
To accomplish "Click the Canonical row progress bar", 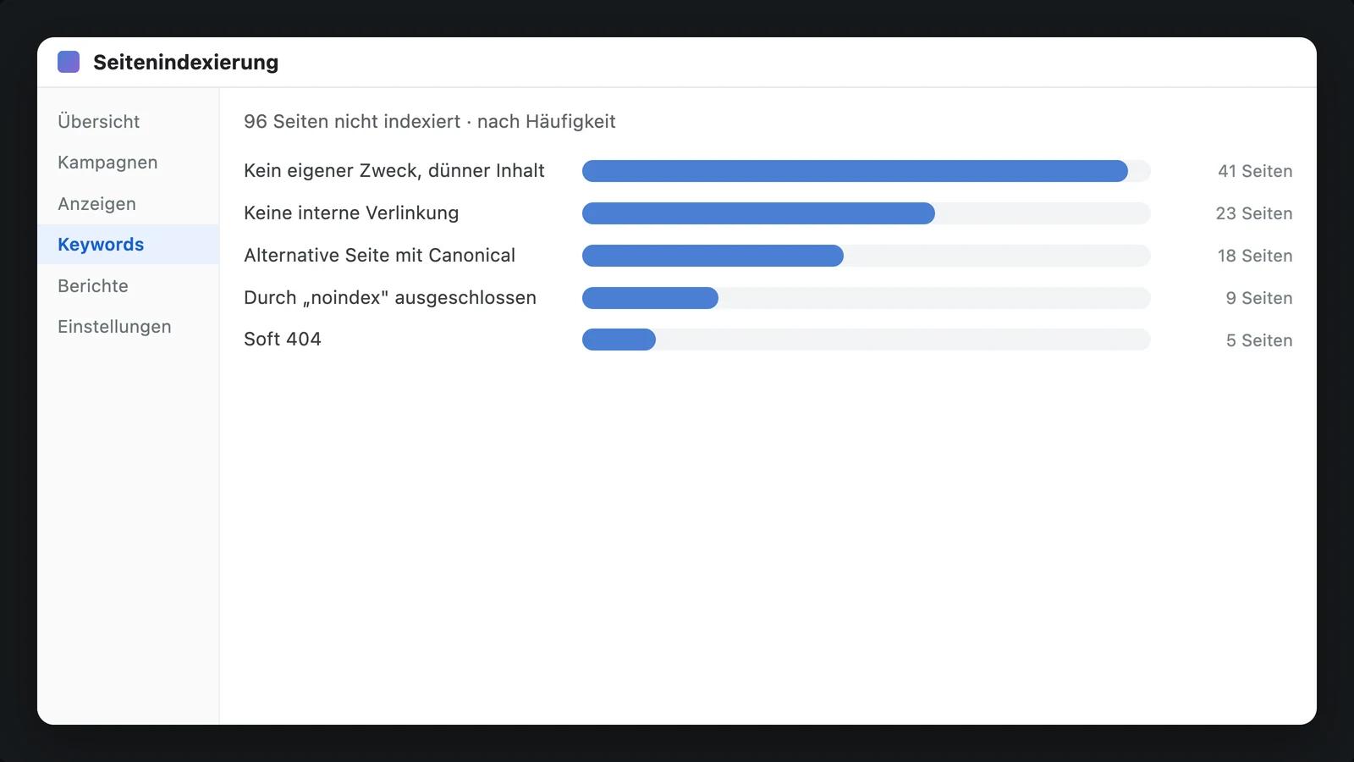I will pyautogui.click(x=866, y=256).
